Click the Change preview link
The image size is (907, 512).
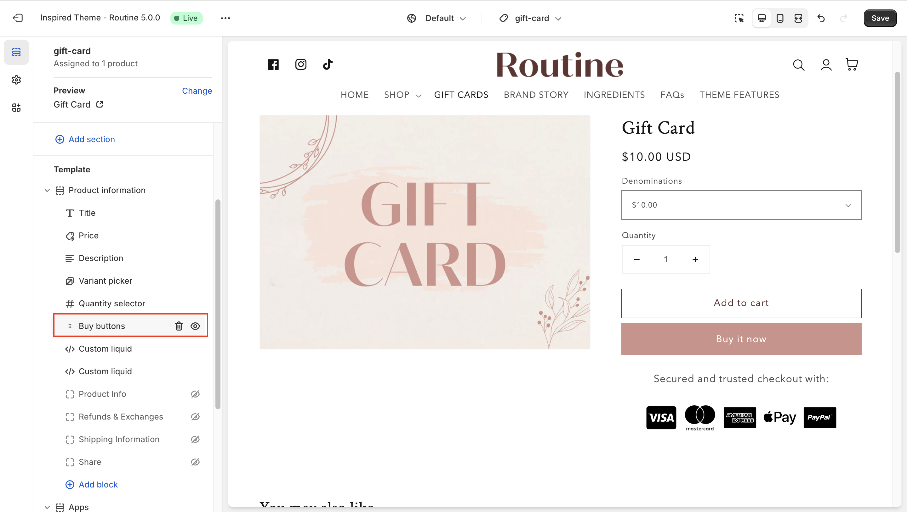197,91
